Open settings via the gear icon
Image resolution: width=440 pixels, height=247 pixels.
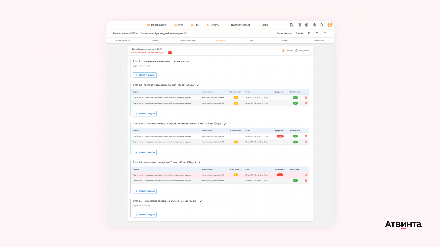314,25
